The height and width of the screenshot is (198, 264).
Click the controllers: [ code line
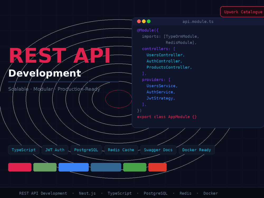tap(159, 49)
